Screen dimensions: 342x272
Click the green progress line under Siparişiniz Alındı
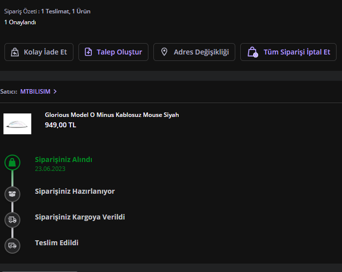[x=12, y=178]
